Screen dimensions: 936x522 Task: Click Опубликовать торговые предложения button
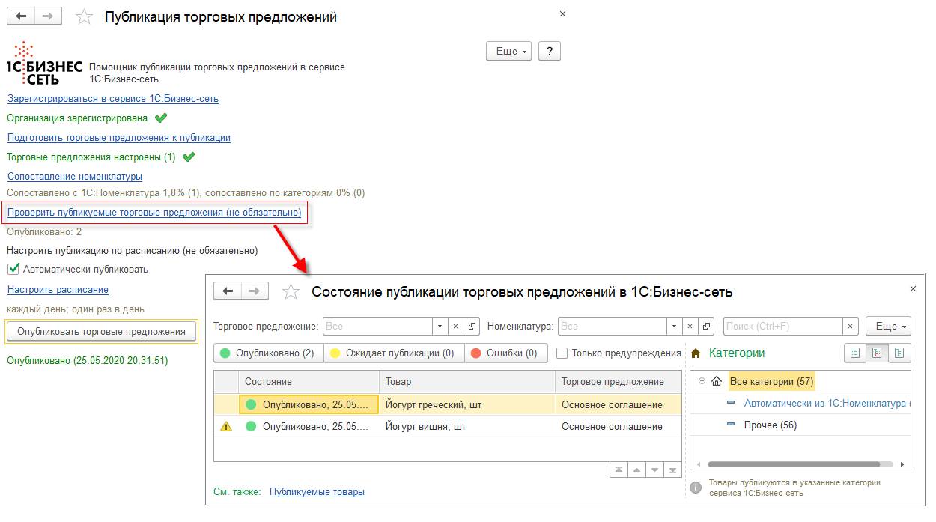tap(101, 331)
